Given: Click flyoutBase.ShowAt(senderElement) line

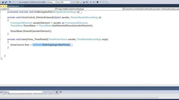Looking at the screenshot, I should point(31,31).
